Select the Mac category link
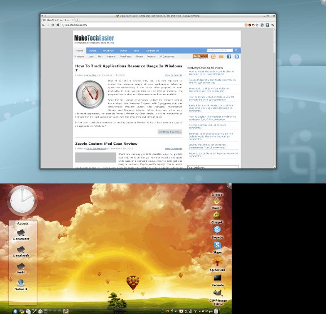This screenshot has height=314, width=326. click(x=100, y=57)
